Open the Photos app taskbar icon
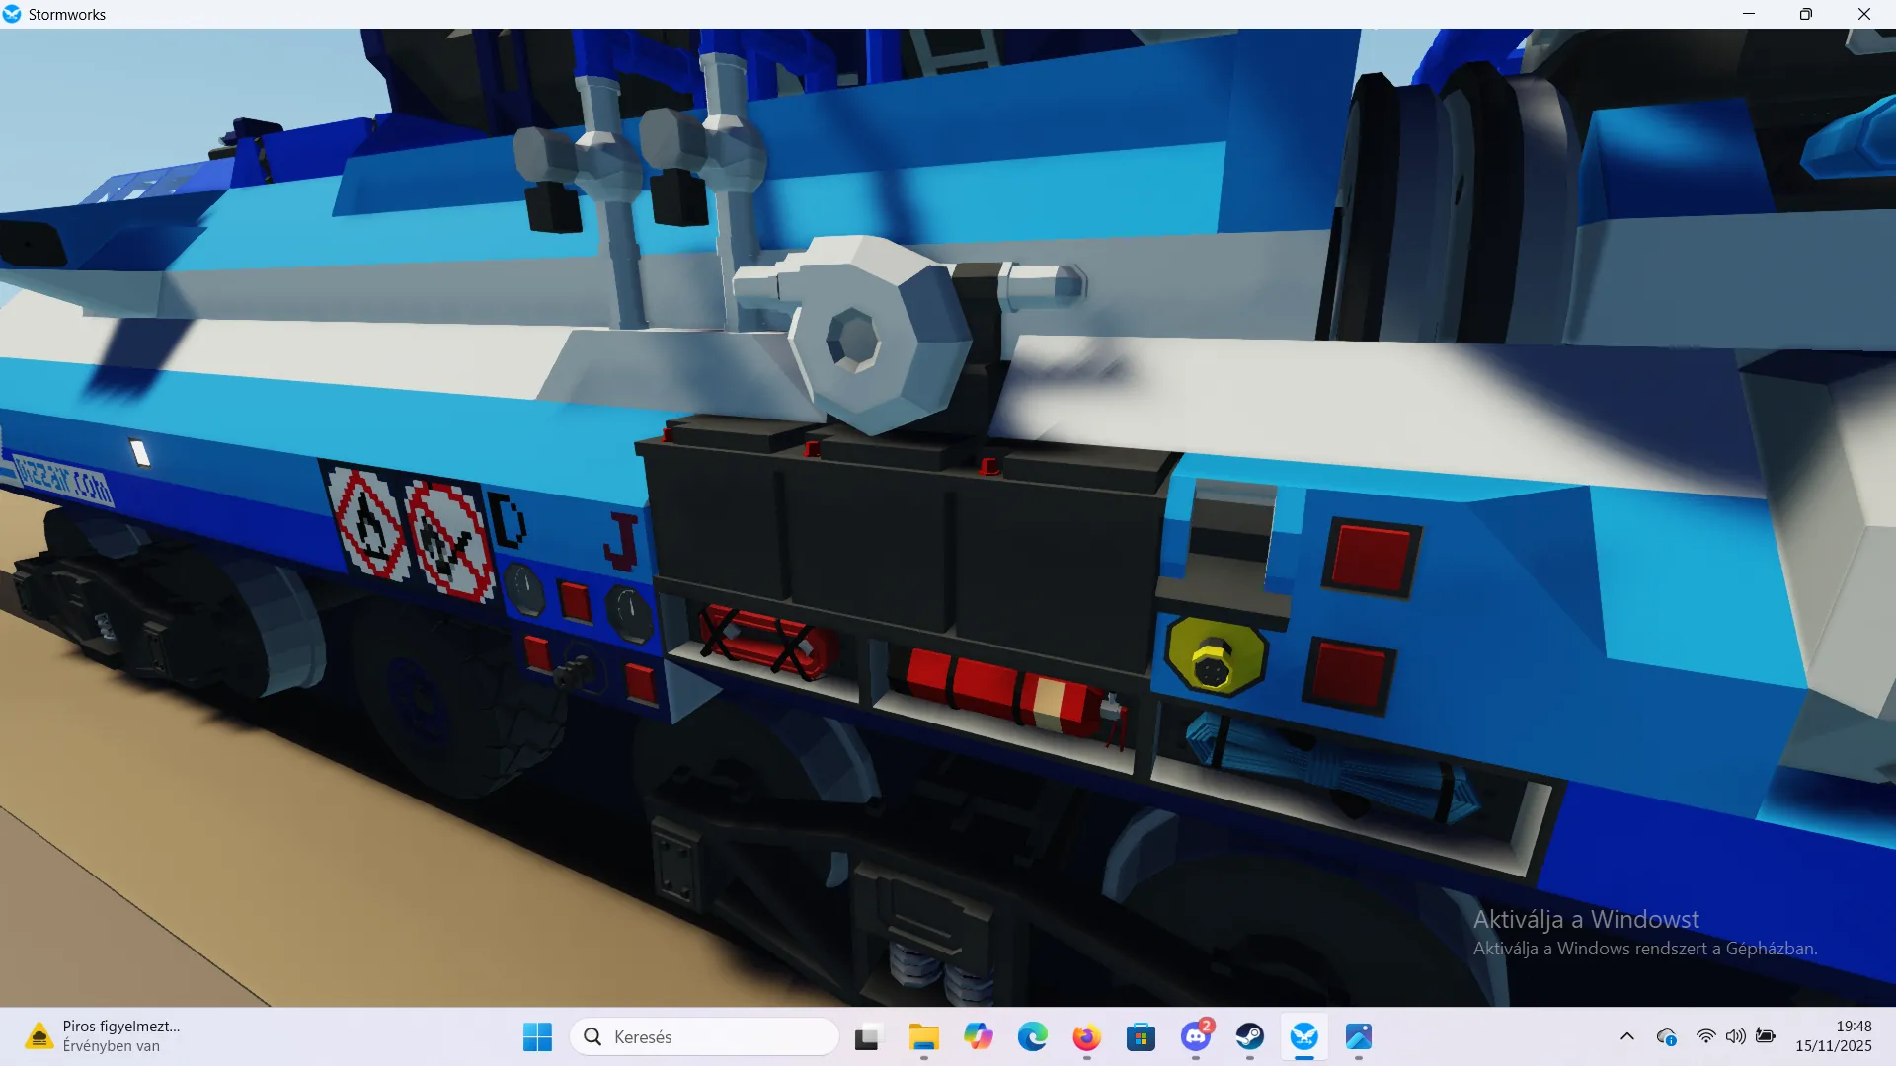 tap(1358, 1036)
